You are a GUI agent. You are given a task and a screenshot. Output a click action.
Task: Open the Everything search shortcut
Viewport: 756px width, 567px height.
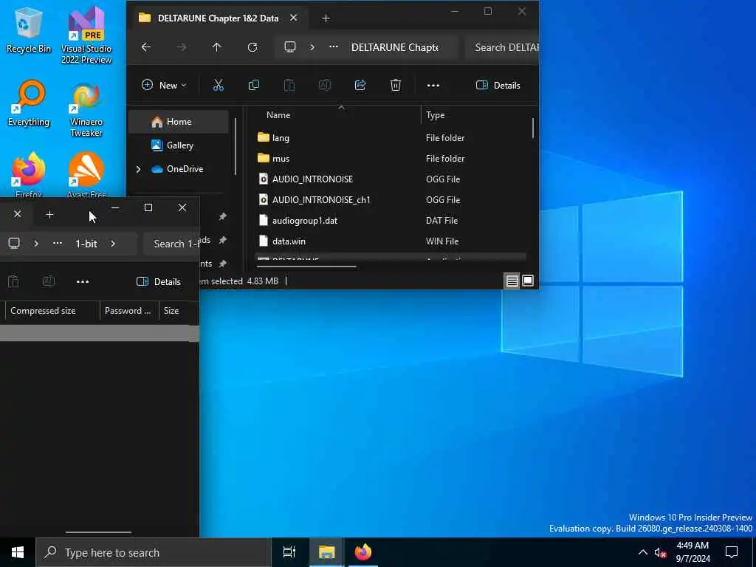point(29,103)
